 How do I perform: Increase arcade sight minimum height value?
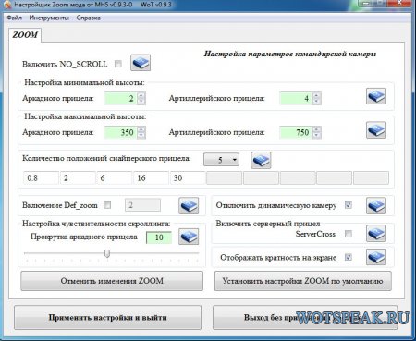click(141, 95)
